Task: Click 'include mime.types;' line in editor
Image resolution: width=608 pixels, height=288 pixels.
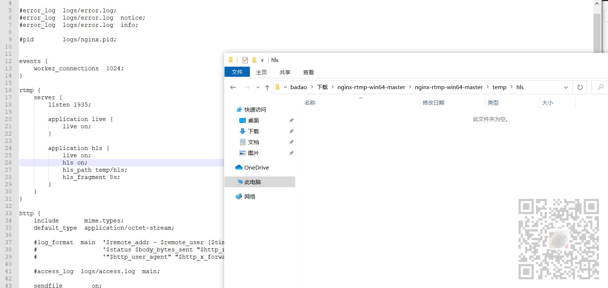Action: click(x=79, y=221)
